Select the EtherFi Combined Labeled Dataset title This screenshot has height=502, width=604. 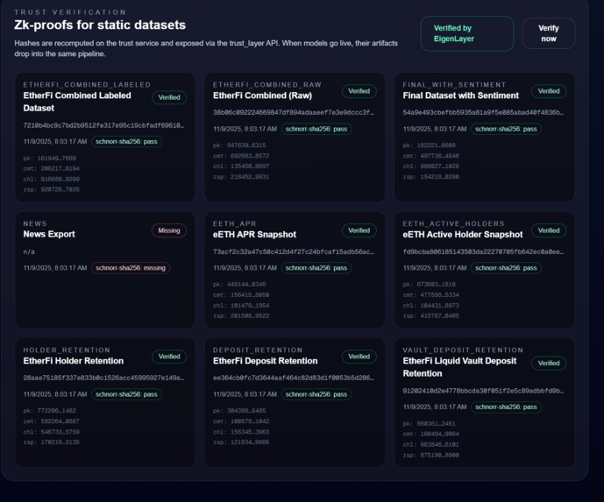point(77,102)
